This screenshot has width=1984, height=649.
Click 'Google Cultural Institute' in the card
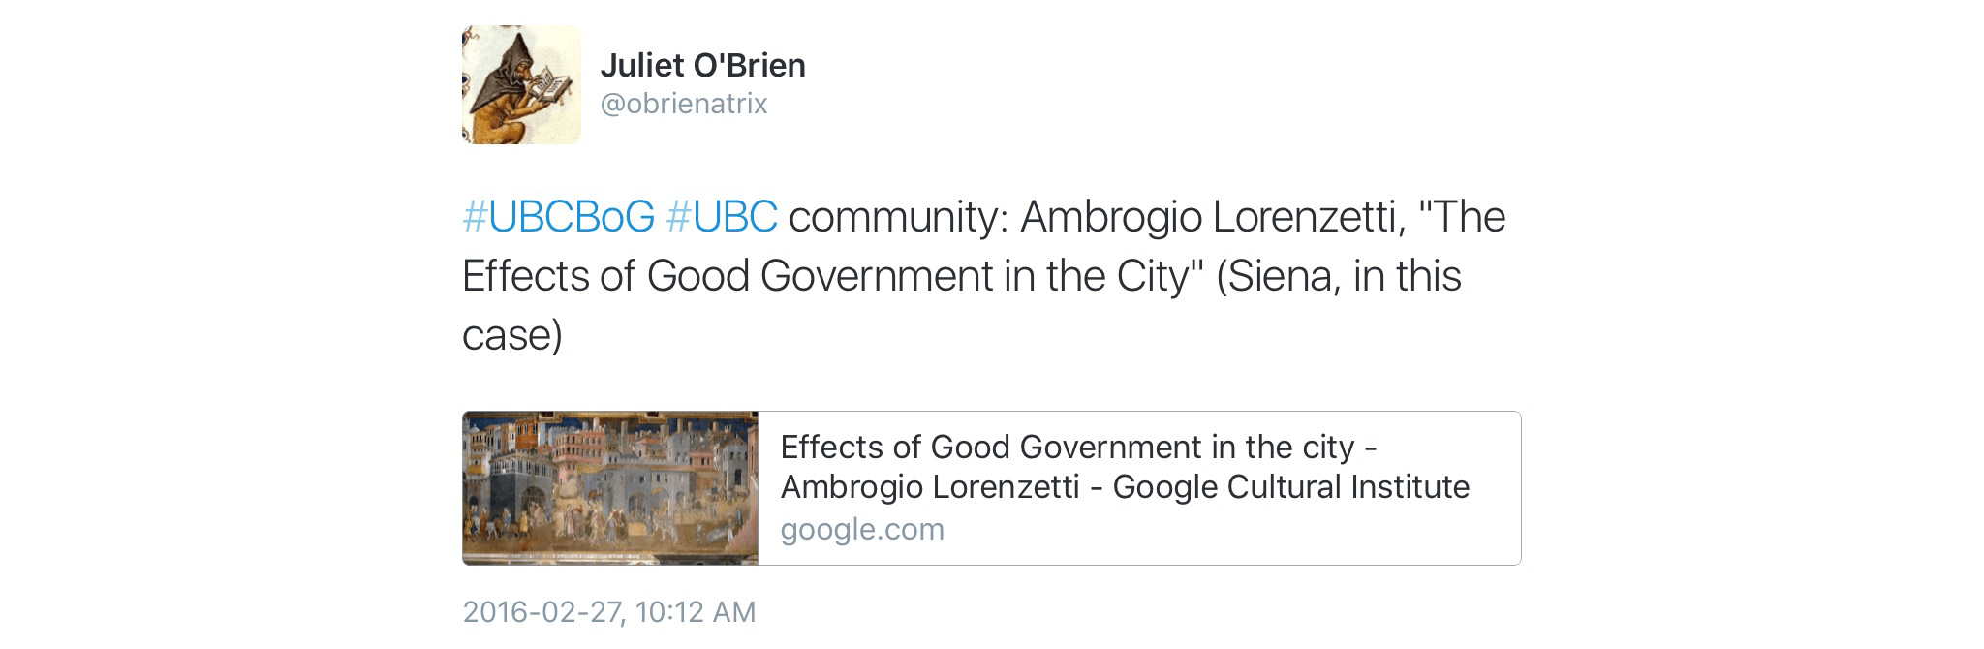coord(1290,486)
